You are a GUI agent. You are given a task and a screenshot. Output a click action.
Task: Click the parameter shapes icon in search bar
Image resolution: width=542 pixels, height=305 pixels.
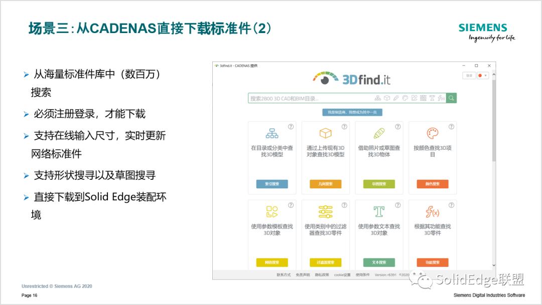coord(414,98)
